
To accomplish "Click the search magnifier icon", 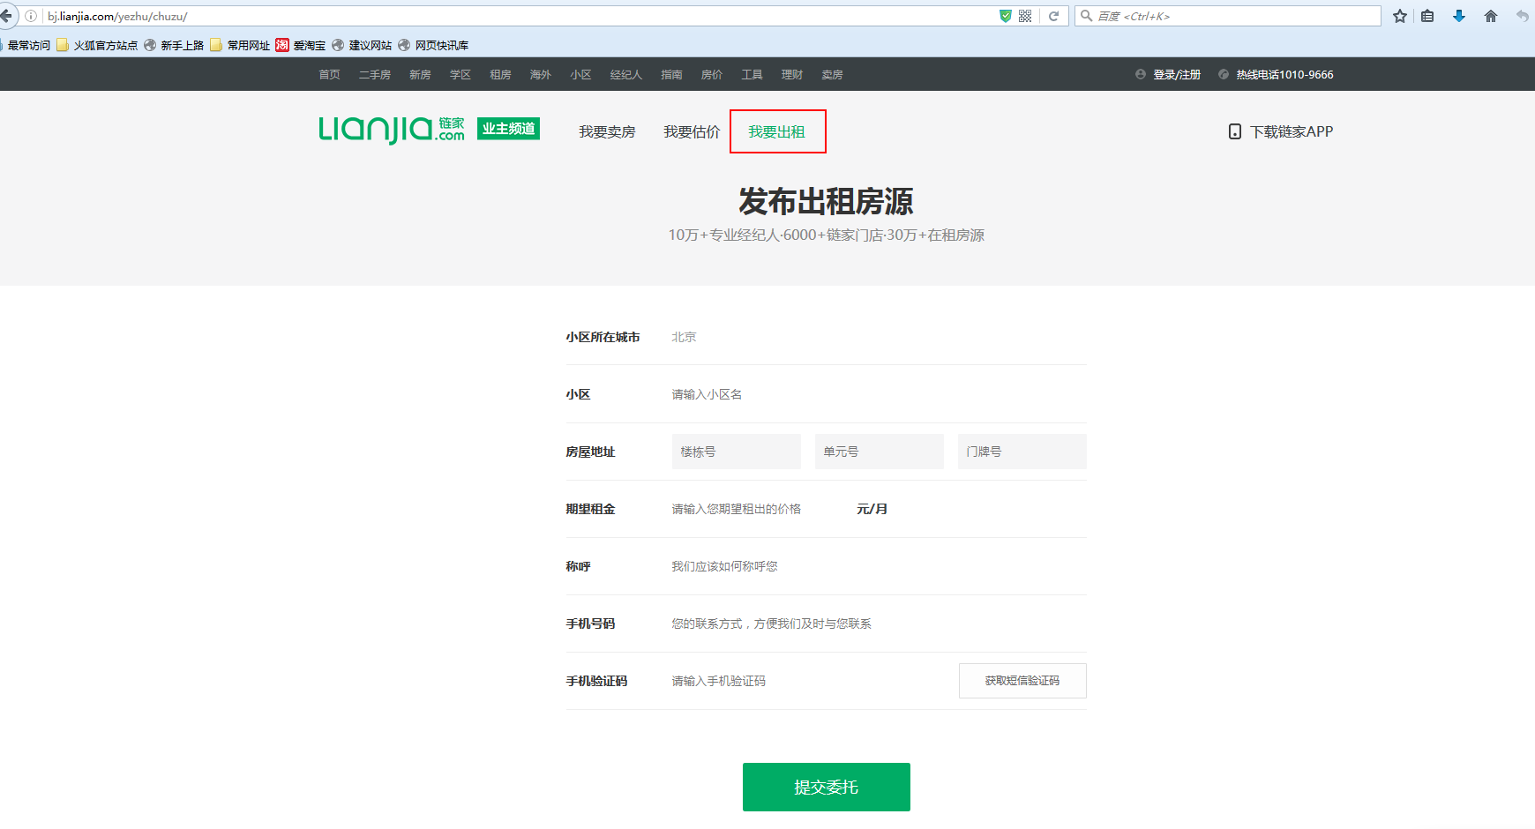I will tap(1087, 16).
